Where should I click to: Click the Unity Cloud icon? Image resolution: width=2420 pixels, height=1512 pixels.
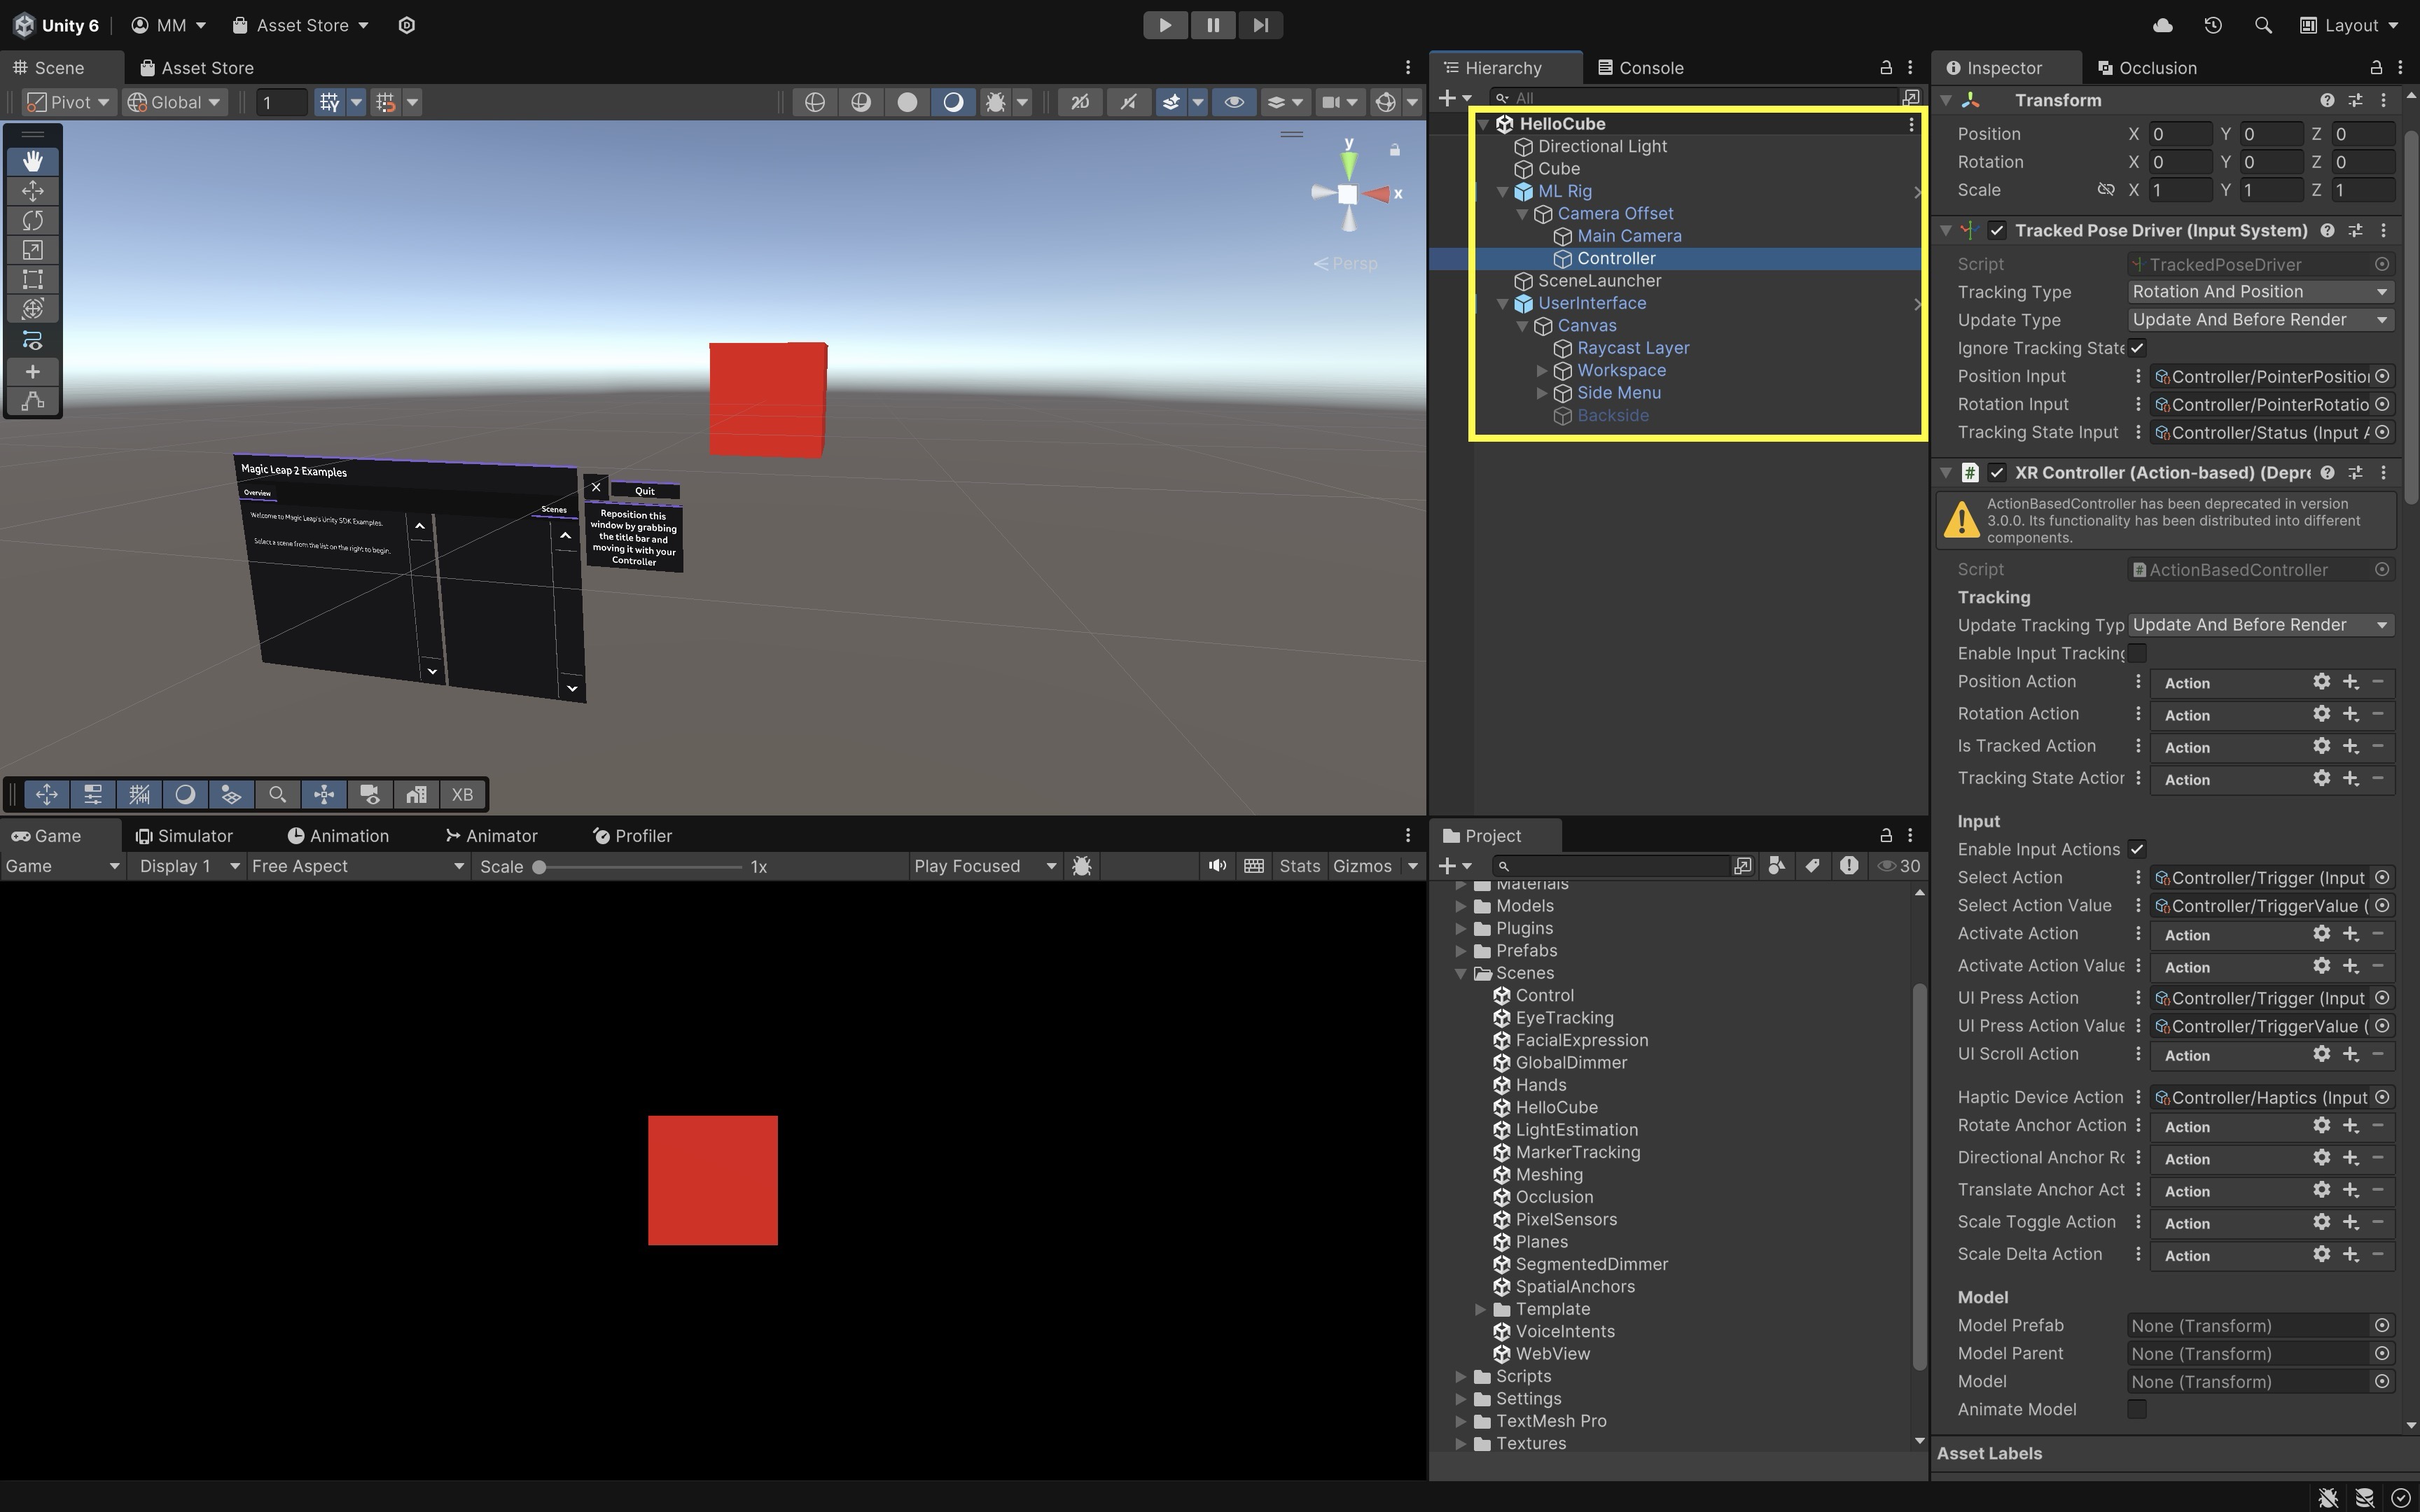pyautogui.click(x=2162, y=25)
